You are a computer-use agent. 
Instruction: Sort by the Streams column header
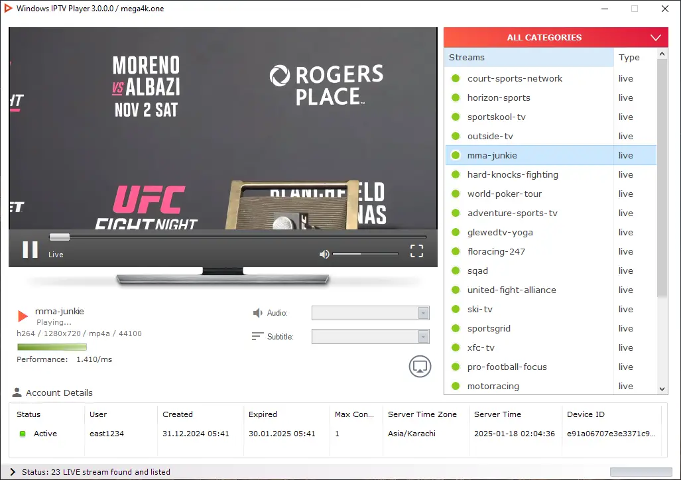click(528, 57)
